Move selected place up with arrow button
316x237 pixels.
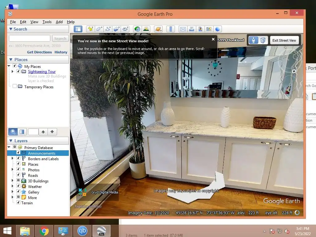43,132
